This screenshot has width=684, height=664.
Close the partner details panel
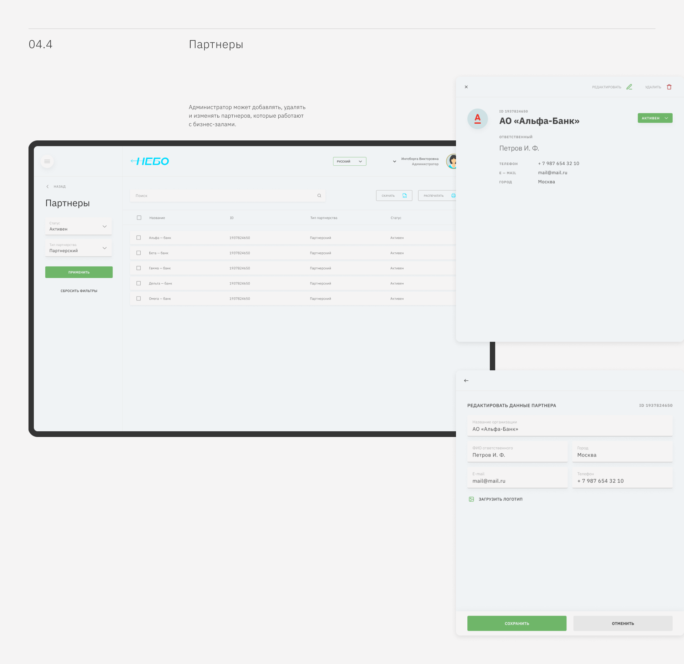click(x=466, y=87)
